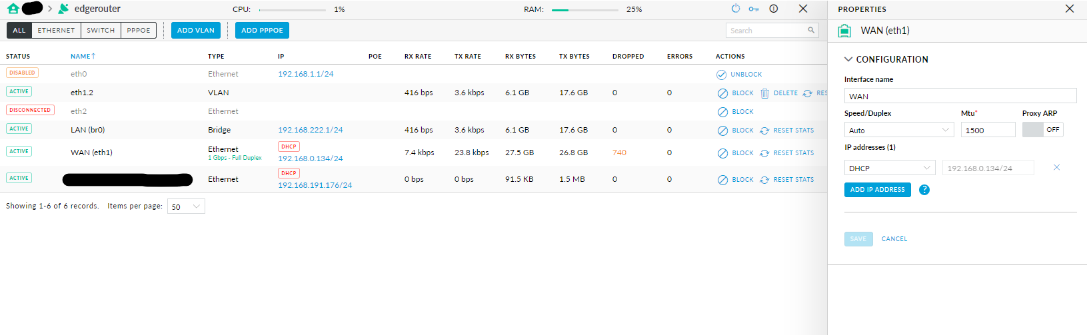Remove DHCP address with X icon
Screen dimensions: 1087x335
click(1056, 167)
